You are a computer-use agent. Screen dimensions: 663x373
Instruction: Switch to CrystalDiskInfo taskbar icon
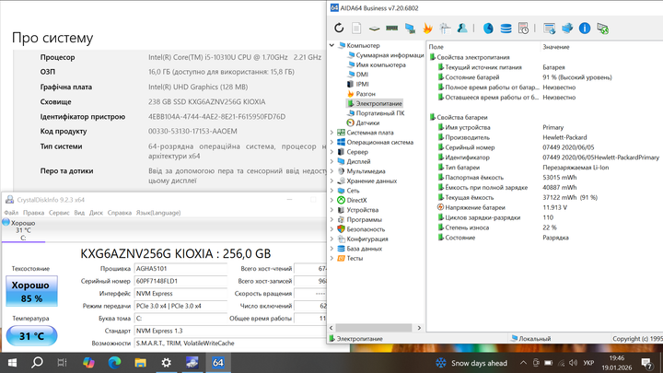click(x=192, y=363)
